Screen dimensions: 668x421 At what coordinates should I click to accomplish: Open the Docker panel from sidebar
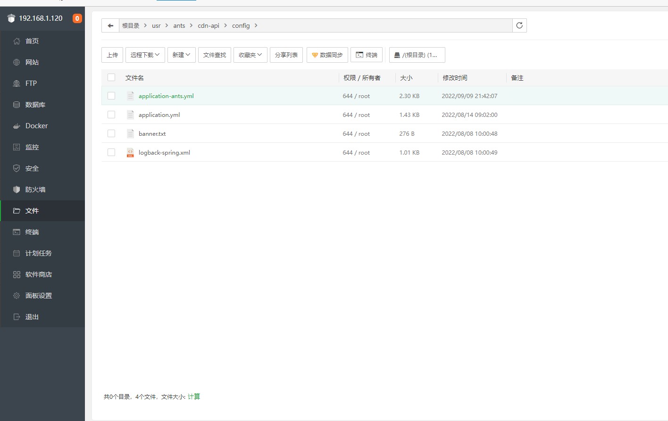tap(35, 125)
